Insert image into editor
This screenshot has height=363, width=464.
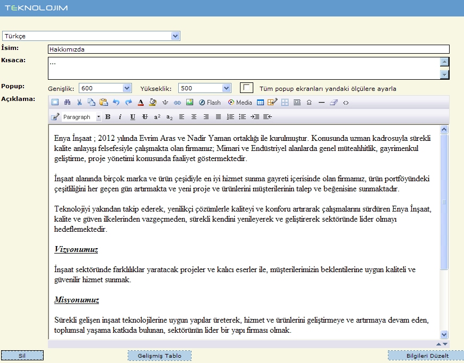189,102
